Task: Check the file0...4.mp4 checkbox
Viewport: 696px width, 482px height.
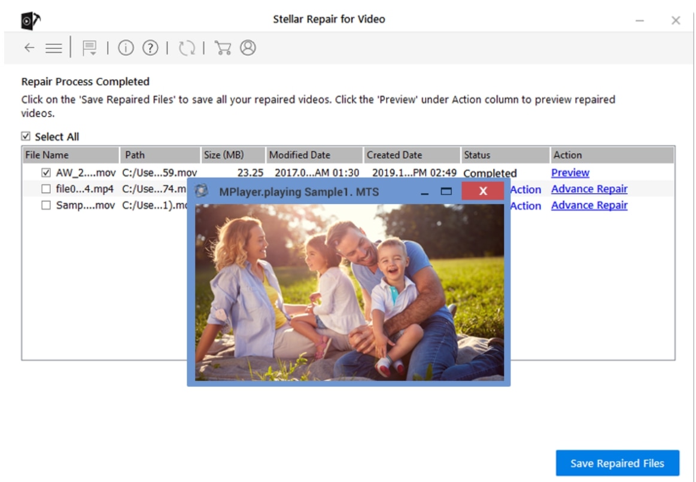Action: coord(45,189)
